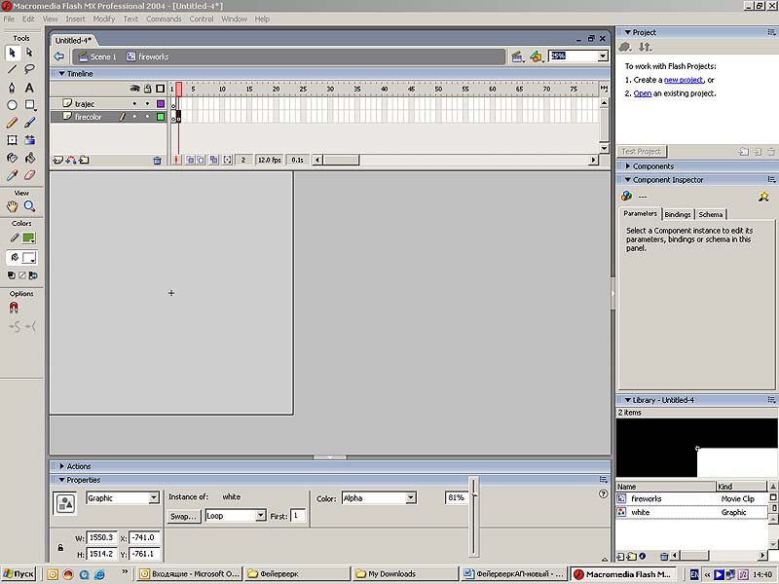
Task: Select the fireworks item in the Library
Action: (x=647, y=498)
